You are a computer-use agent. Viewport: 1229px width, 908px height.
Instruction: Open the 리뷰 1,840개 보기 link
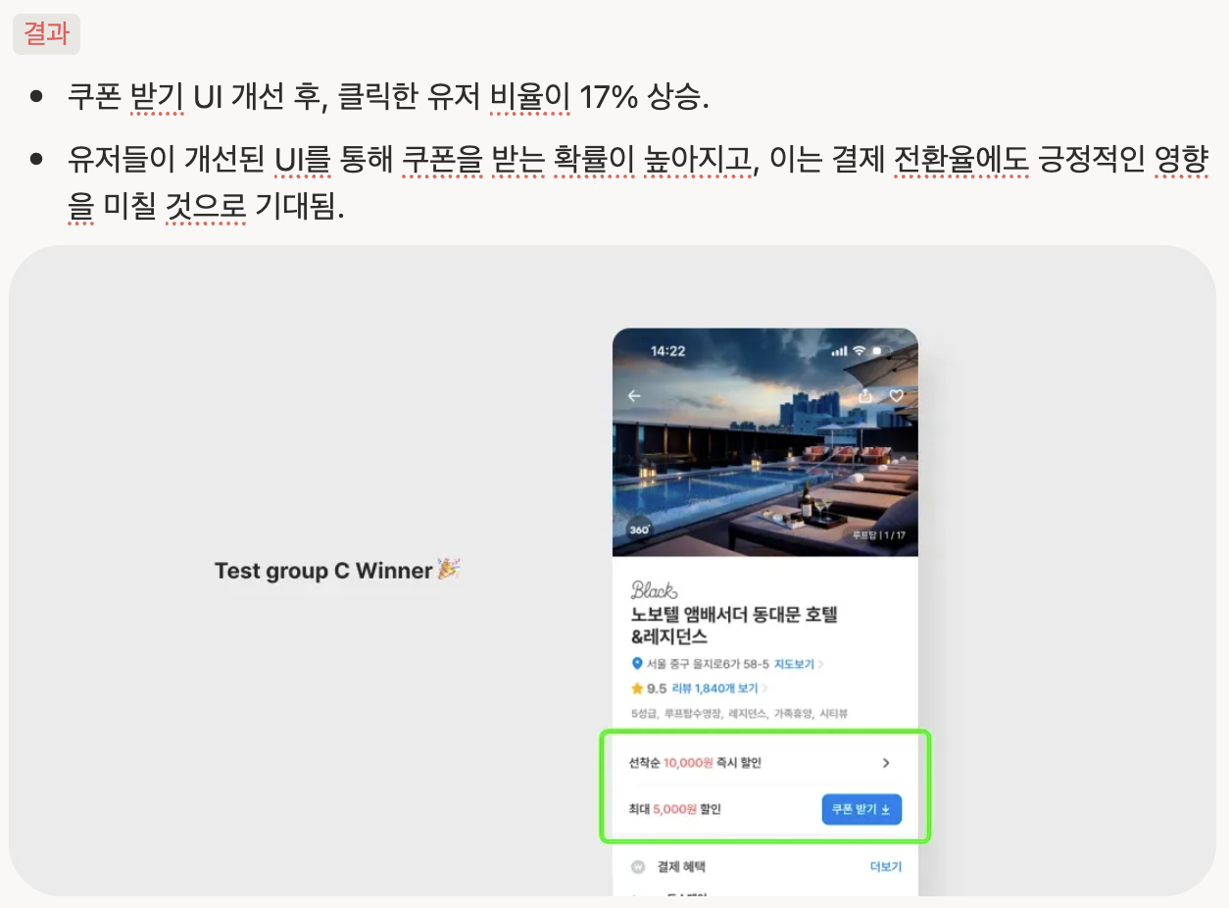point(714,688)
